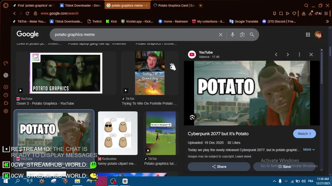Switch to Find 'potato graphics' tab
Screen dimensions: 332x186
tap(34, 5)
